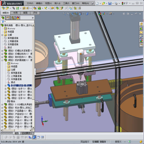Expand the 取料机构<1> tree node
This screenshot has height=144, width=144.
(2, 57)
